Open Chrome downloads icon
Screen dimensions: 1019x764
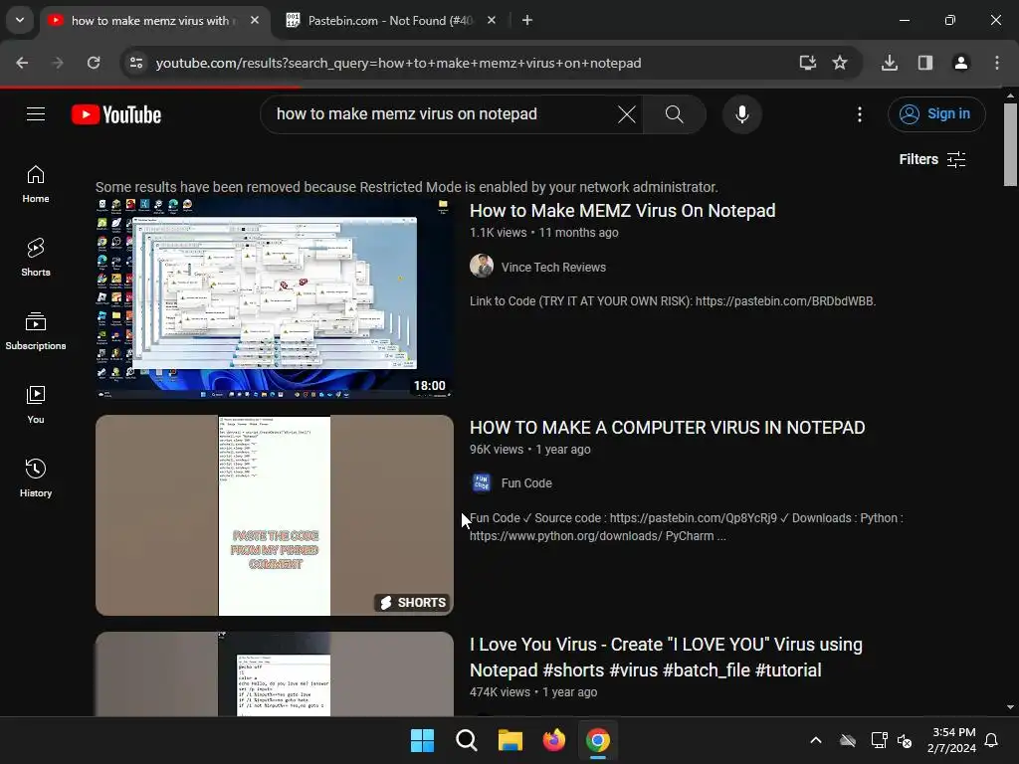point(890,63)
